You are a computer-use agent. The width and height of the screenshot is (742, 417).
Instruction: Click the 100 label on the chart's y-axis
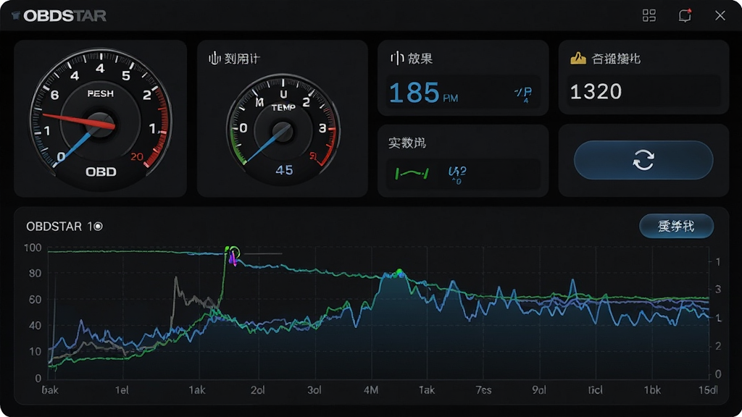[33, 248]
